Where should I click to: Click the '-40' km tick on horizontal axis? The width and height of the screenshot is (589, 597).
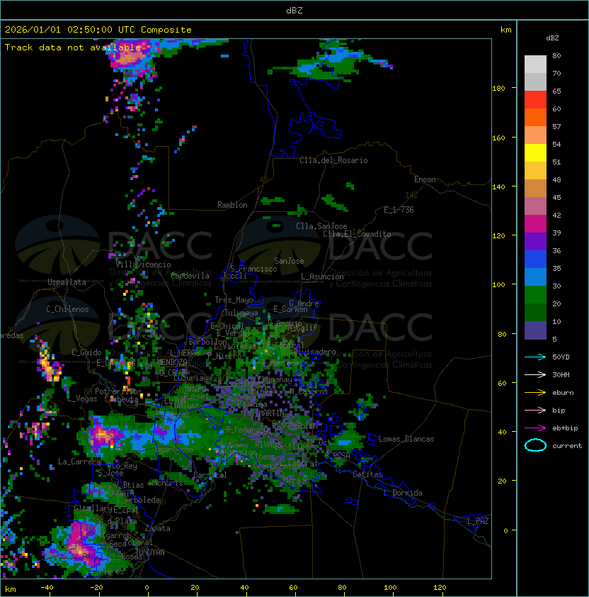47,588
